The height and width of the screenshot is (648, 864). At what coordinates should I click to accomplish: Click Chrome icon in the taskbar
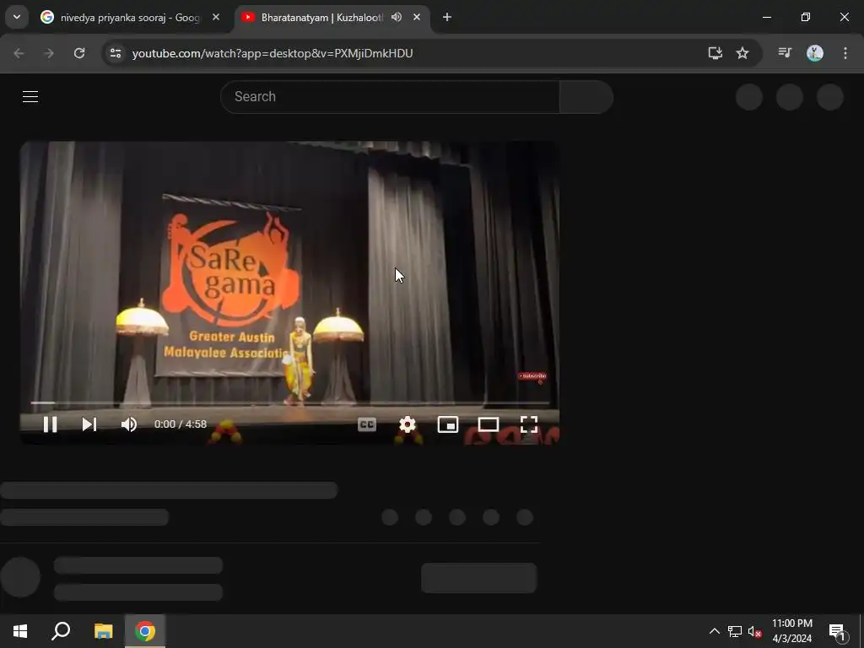coord(145,631)
